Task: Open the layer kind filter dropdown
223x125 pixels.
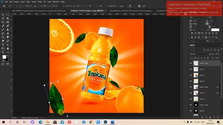Action: click(196, 50)
